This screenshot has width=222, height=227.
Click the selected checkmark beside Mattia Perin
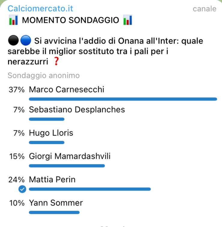pyautogui.click(x=22, y=189)
